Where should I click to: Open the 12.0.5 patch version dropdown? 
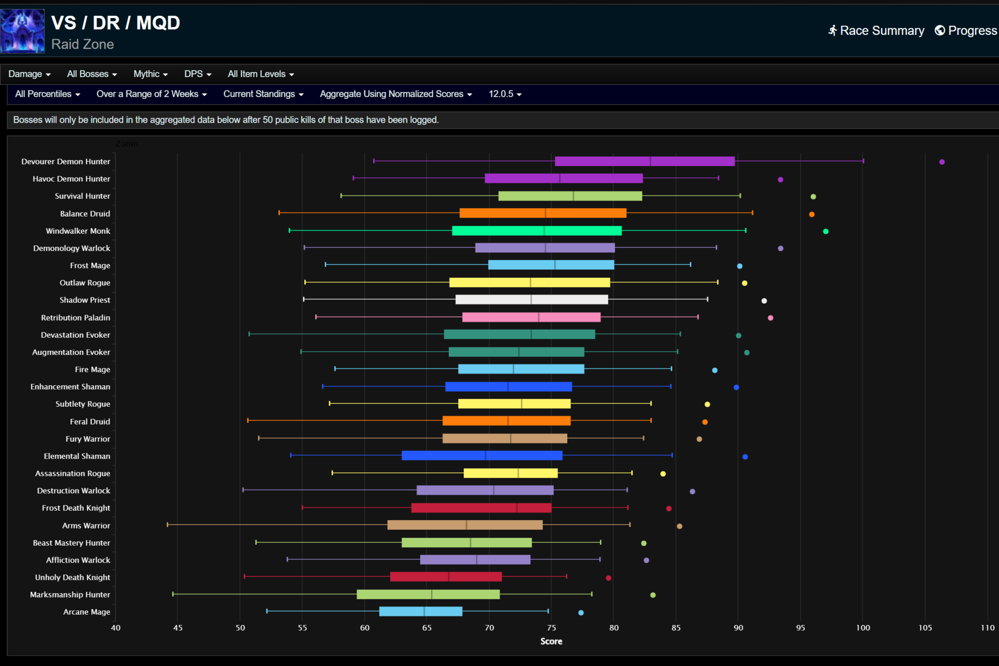coord(504,94)
